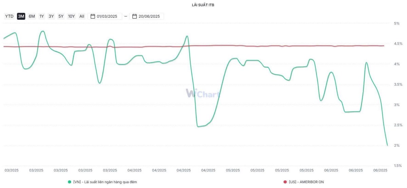Toggle the green VN legend dot
Viewport: 407px width, 188px height.
tap(70, 182)
